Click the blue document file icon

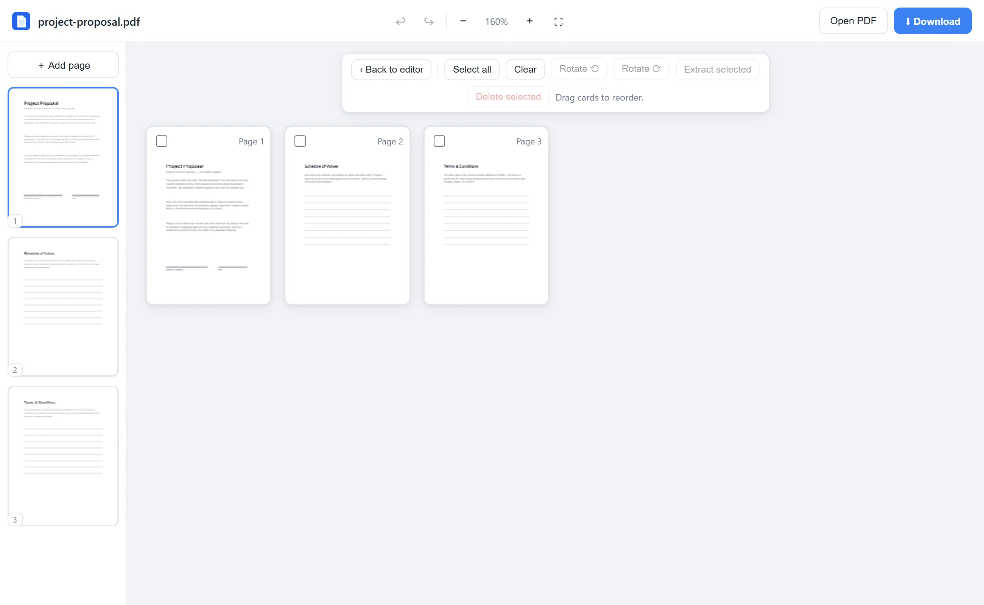coord(21,21)
